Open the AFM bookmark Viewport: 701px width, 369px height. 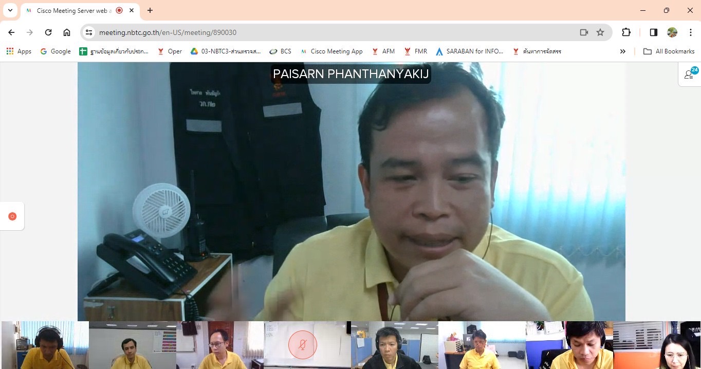[x=383, y=51]
